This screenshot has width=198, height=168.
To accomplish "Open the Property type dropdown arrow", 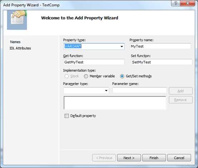I will coord(122,46).
